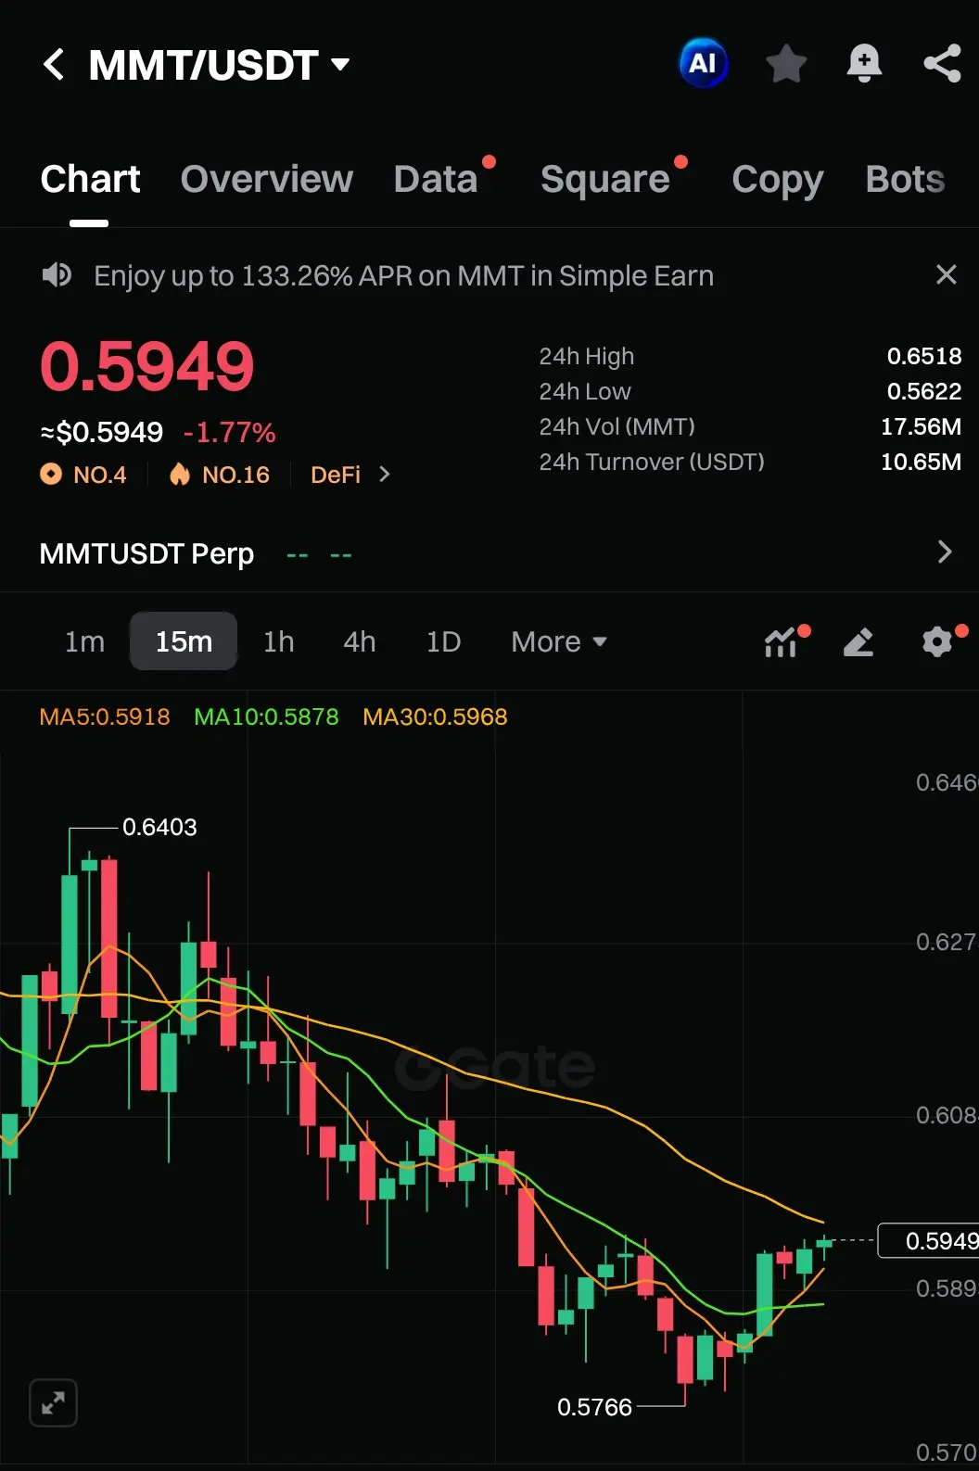Tap the 0.6403 chart high label
Screen dimensions: 979x1471
pyautogui.click(x=159, y=827)
